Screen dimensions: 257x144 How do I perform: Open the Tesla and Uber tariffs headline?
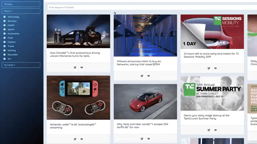coord(143,126)
